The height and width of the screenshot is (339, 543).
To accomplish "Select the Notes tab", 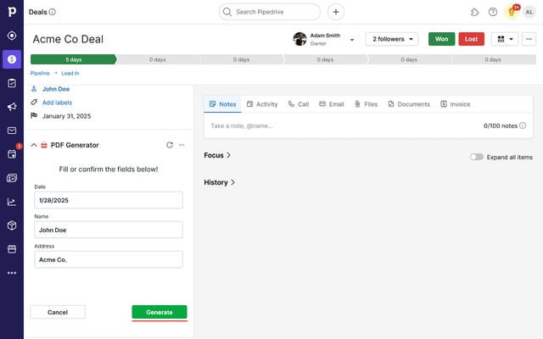I will coord(222,104).
